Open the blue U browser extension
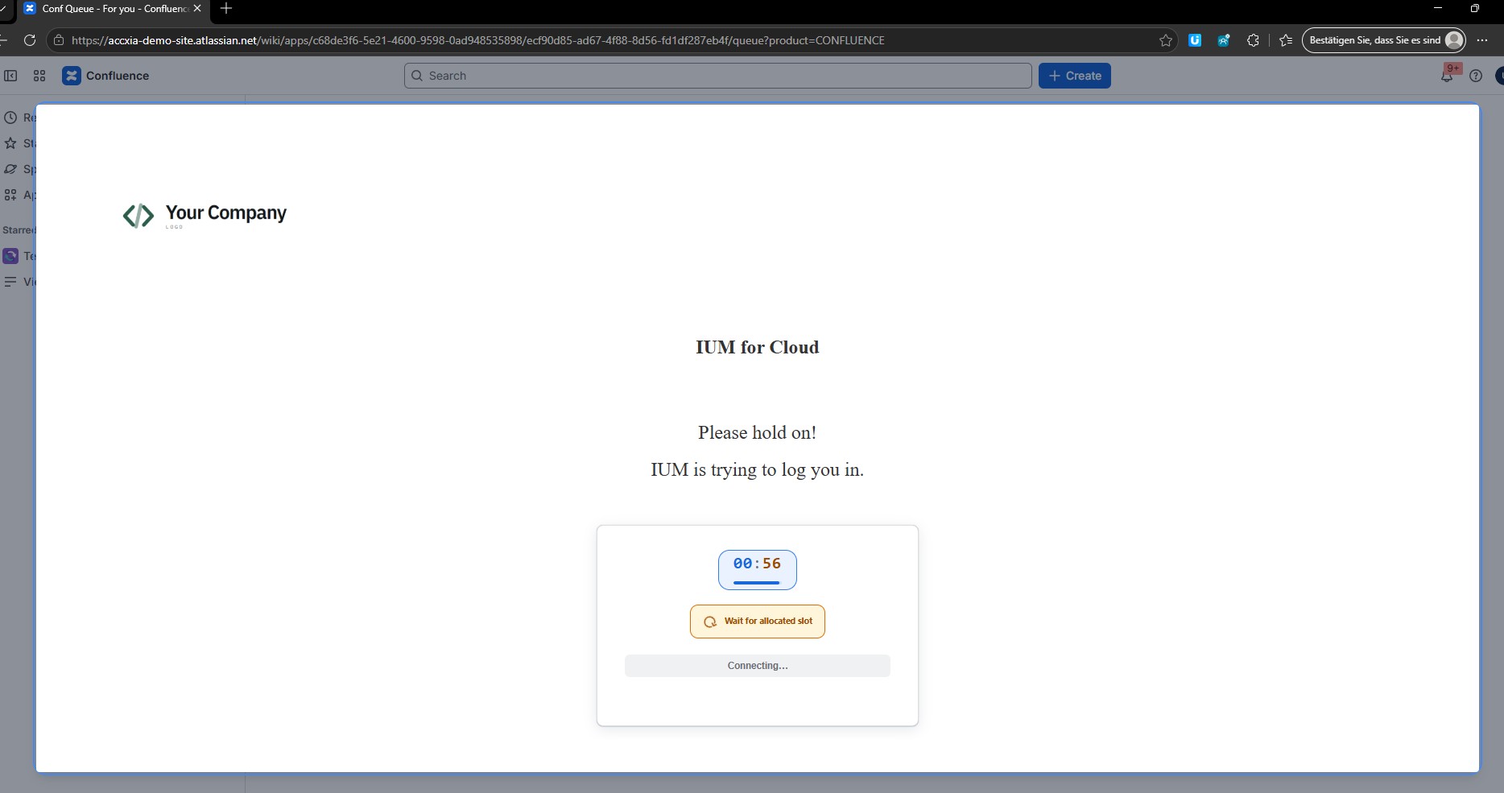 [1195, 40]
